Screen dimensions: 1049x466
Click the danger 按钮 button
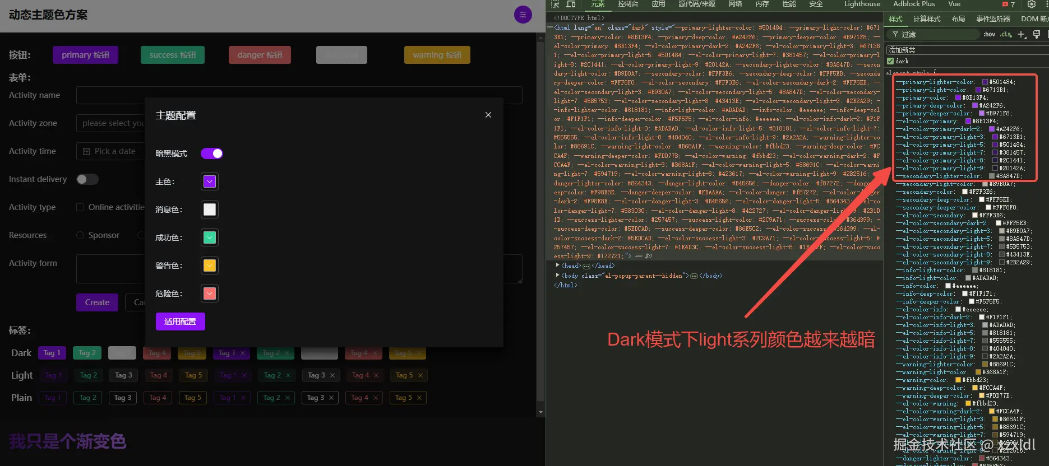click(260, 55)
